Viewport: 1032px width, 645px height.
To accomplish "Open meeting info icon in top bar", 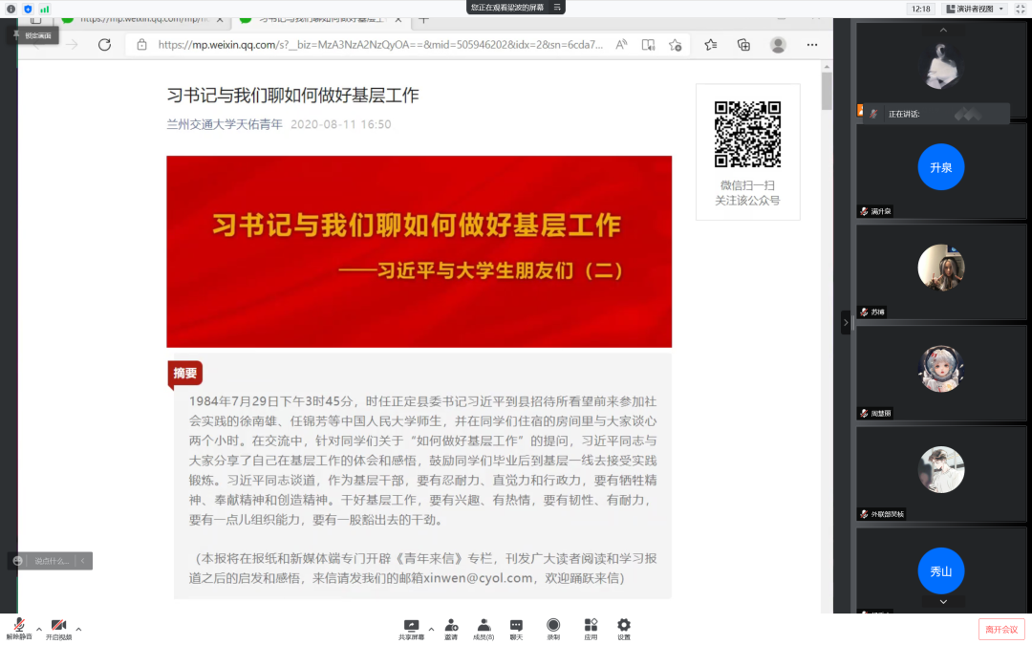I will pyautogui.click(x=11, y=10).
